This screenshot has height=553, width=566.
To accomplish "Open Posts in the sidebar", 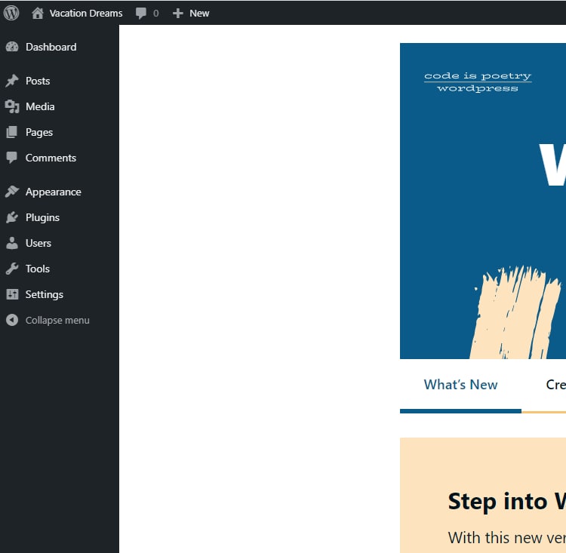I will 38,81.
